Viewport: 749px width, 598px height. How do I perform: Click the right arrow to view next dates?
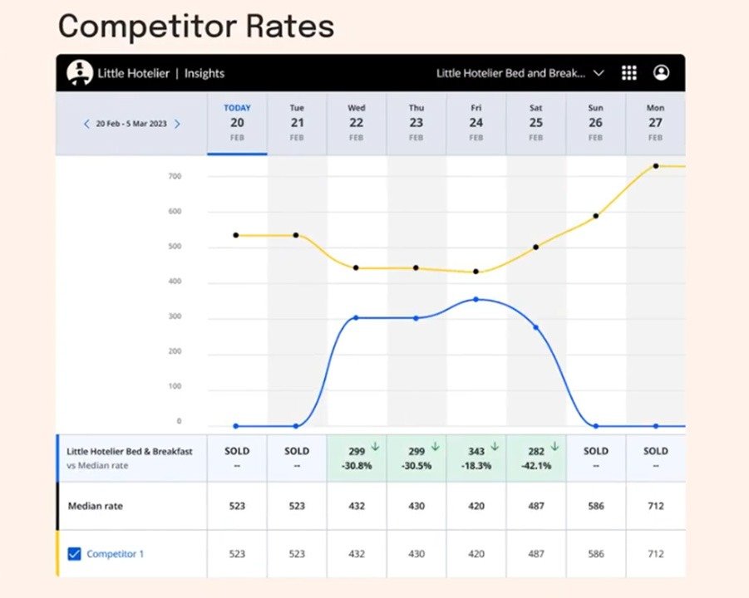[177, 123]
